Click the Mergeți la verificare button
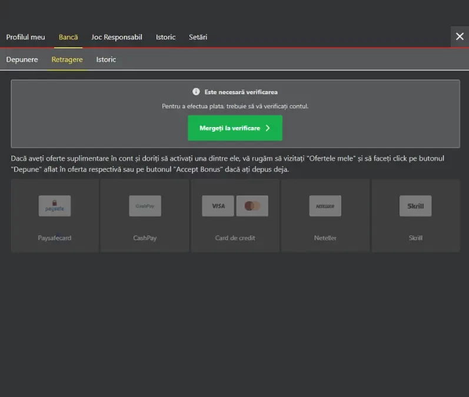The height and width of the screenshot is (397, 469). pos(235,128)
